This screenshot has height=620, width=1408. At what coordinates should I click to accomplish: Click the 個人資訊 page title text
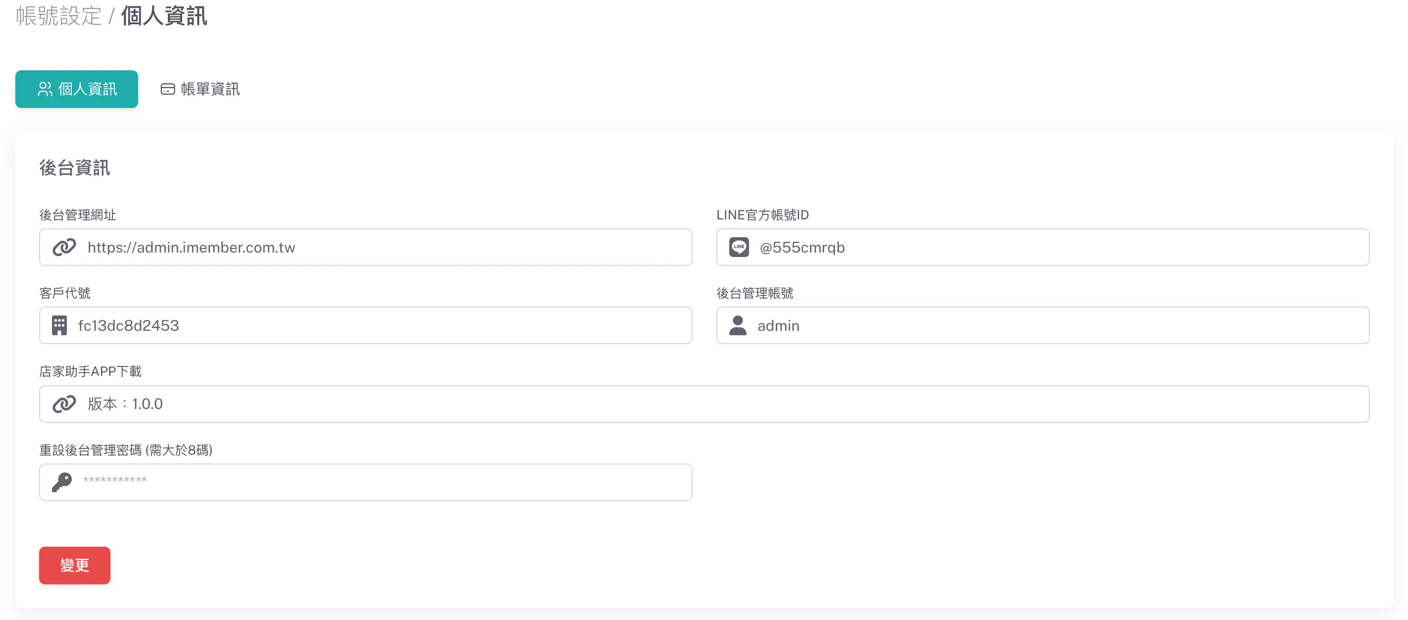coord(164,16)
